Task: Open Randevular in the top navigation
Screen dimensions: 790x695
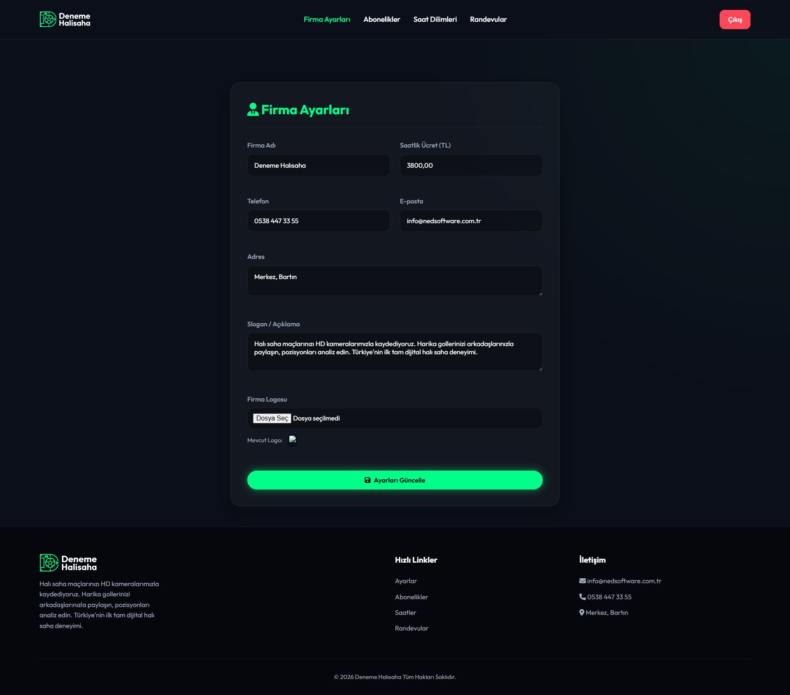Action: coord(488,19)
